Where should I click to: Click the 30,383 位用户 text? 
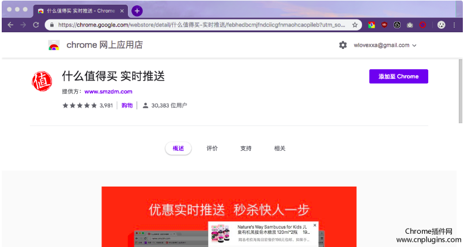(x=169, y=105)
